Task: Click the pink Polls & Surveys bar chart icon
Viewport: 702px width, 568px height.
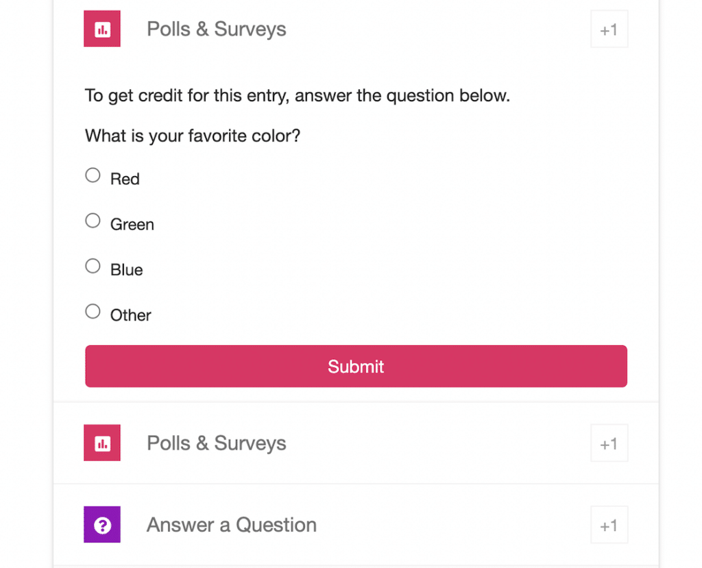Action: pos(101,29)
